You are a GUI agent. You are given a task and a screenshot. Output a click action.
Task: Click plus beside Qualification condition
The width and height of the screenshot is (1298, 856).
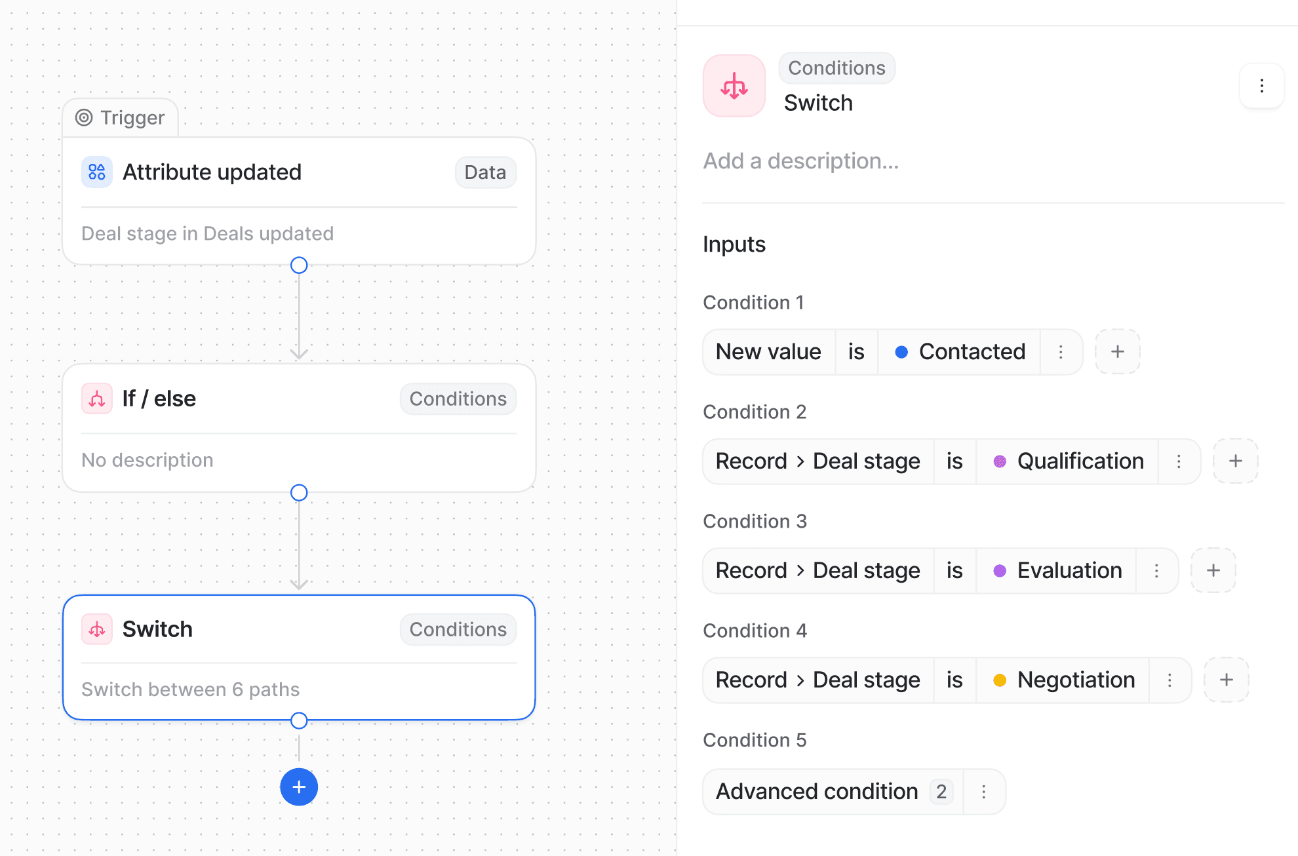click(x=1236, y=461)
